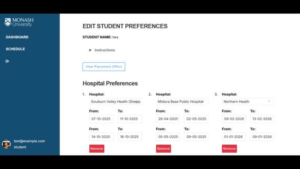This screenshot has height=169, width=300.
Task: Select the To date field showing 09-05-2025
Action: tap(196, 137)
